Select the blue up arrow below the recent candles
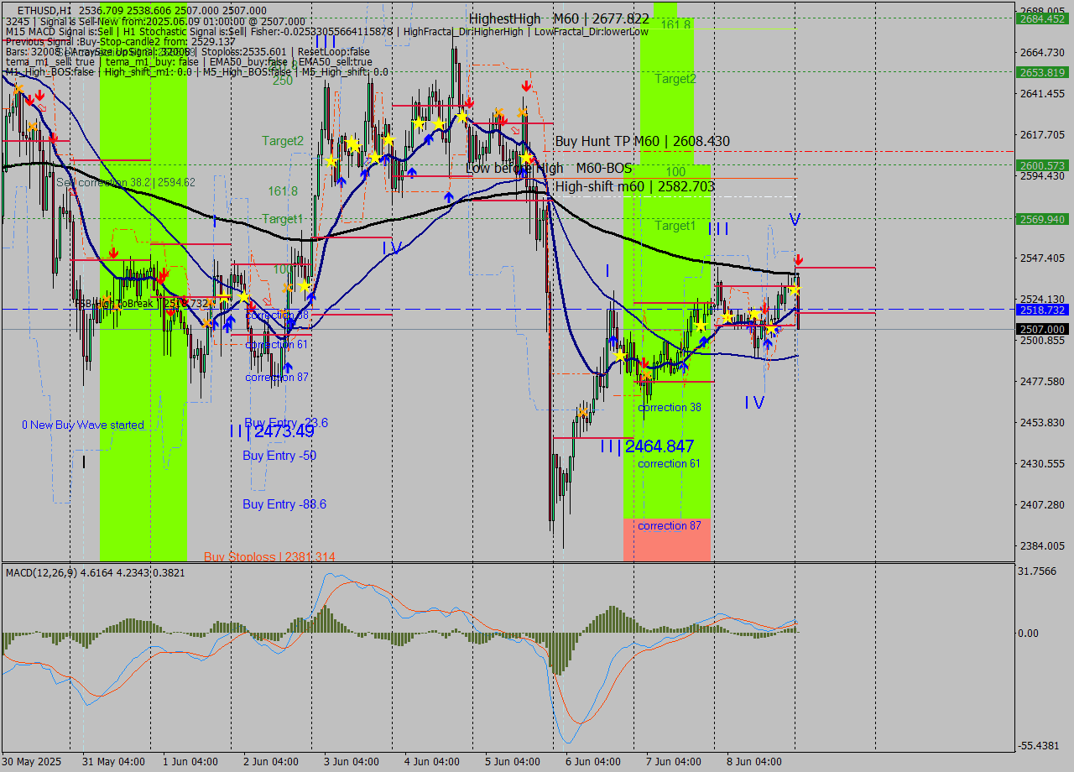The height and width of the screenshot is (772, 1074). [x=768, y=342]
